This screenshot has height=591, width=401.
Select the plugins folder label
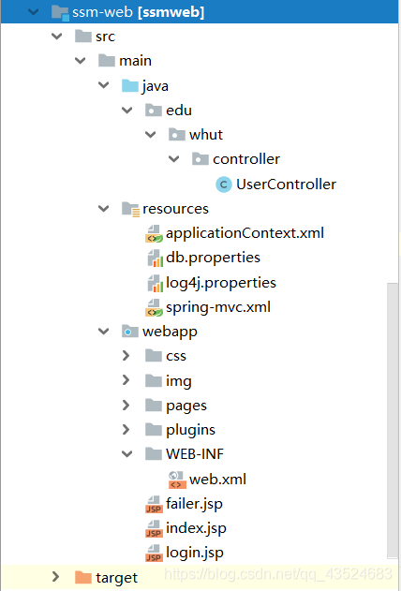point(190,431)
